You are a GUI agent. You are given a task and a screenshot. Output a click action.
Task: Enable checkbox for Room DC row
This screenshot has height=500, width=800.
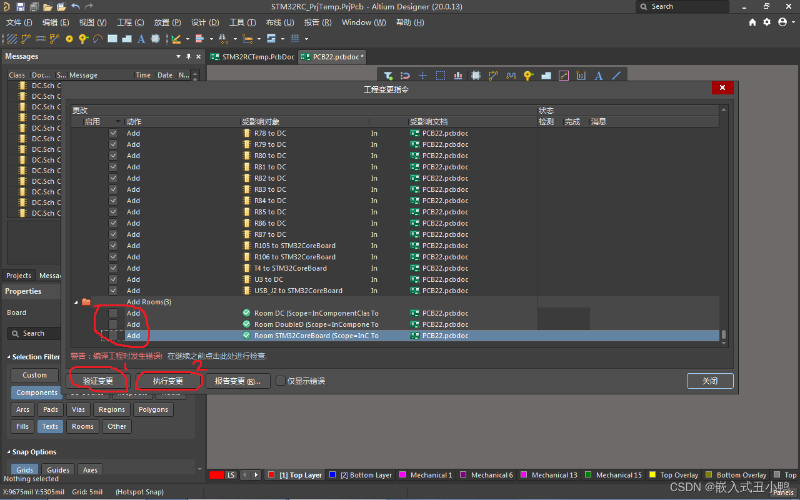[113, 313]
